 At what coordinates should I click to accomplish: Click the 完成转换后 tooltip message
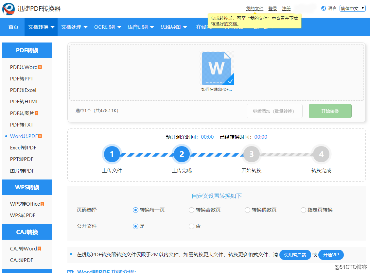[255, 21]
